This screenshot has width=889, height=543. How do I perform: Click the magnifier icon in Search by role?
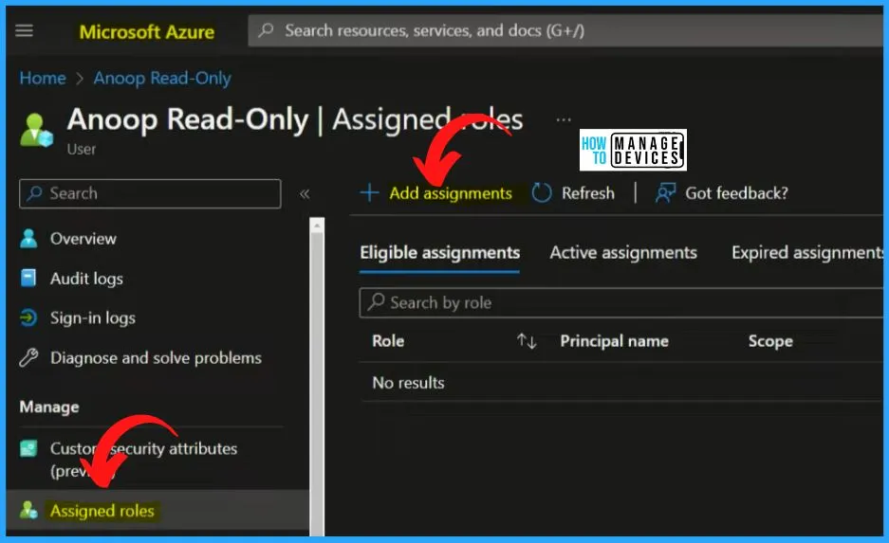[376, 301]
